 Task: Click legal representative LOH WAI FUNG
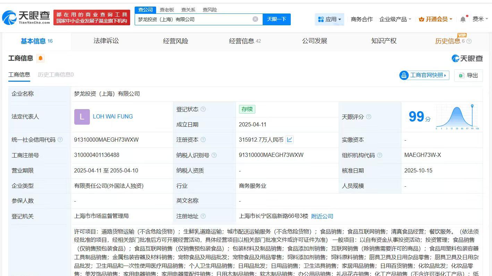112,117
